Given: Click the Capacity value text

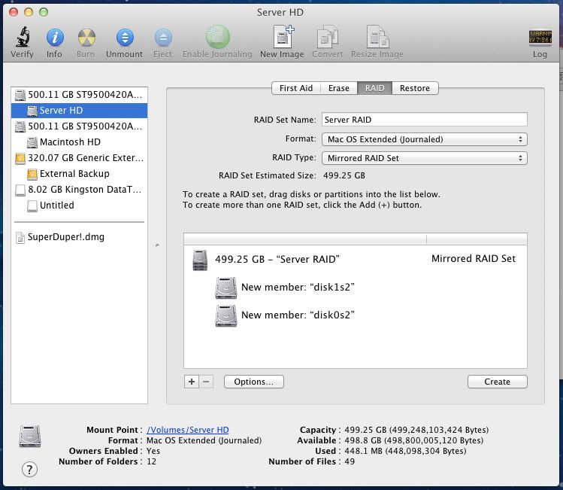Looking at the screenshot, I should point(416,430).
